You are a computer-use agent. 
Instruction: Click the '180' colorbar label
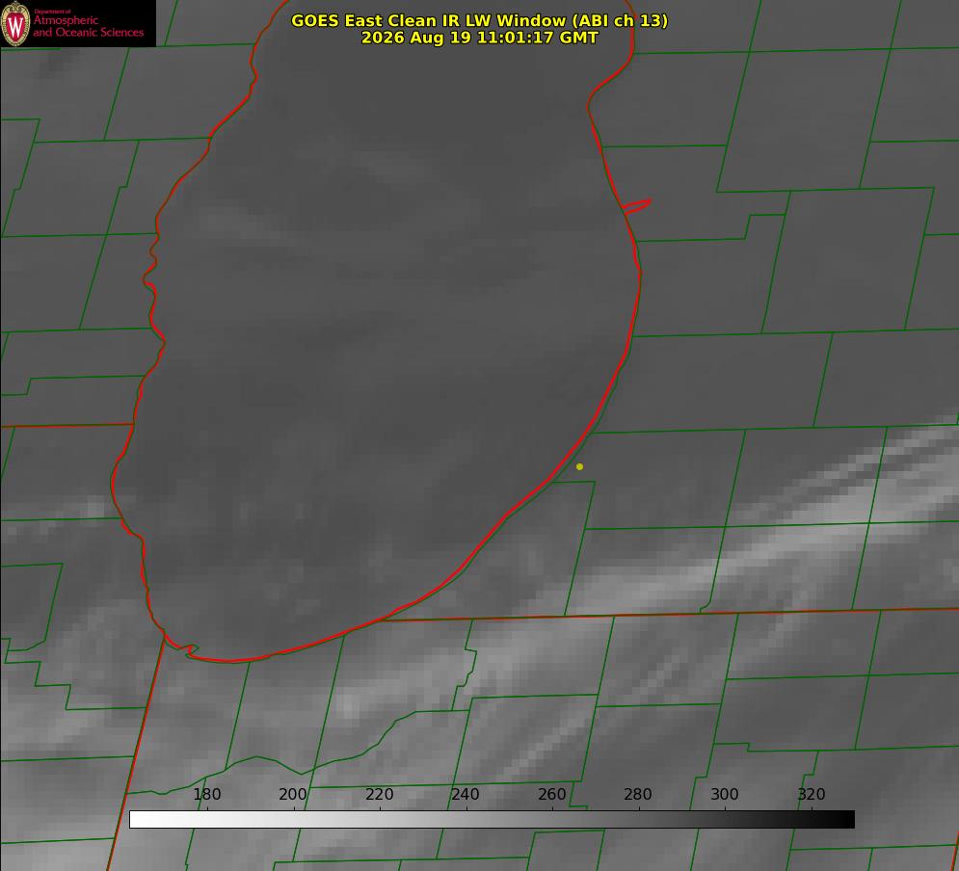(206, 794)
